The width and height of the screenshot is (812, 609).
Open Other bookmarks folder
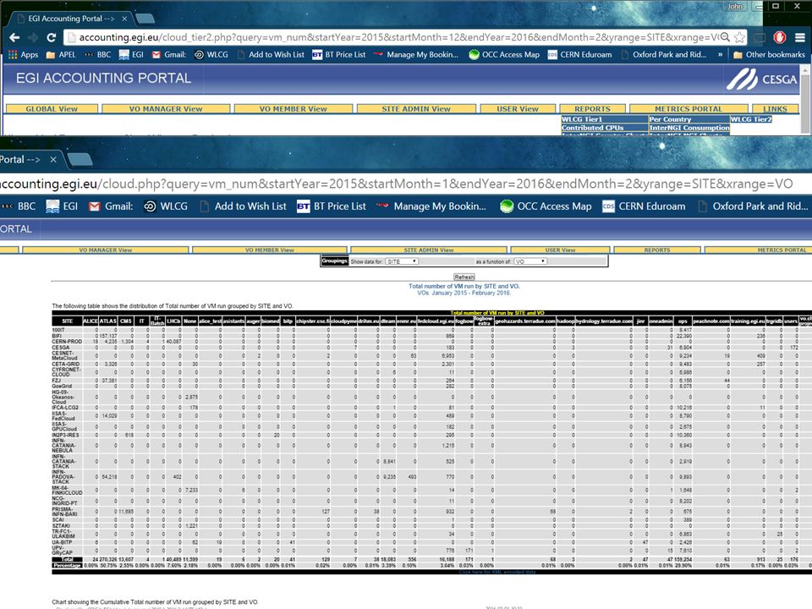click(x=769, y=54)
